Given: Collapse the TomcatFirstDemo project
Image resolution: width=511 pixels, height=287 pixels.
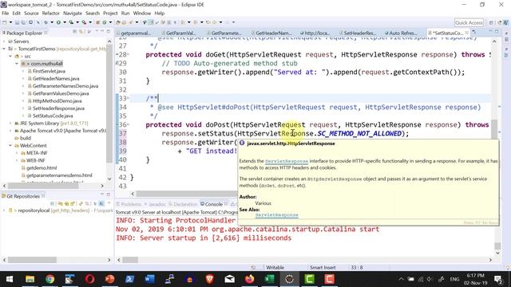Looking at the screenshot, I should coord(4,49).
